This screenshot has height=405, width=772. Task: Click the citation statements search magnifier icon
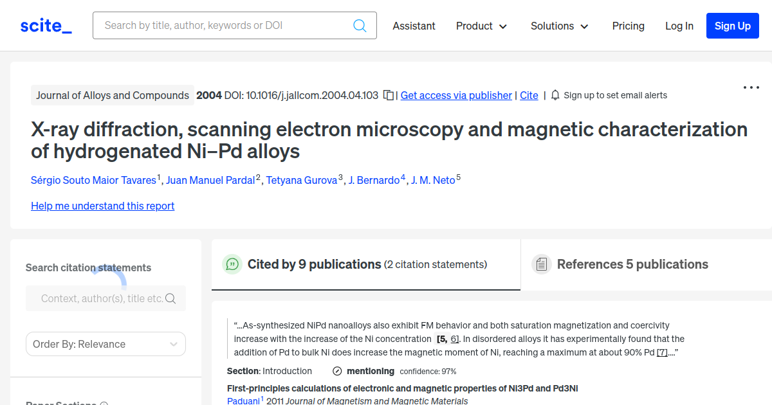170,298
